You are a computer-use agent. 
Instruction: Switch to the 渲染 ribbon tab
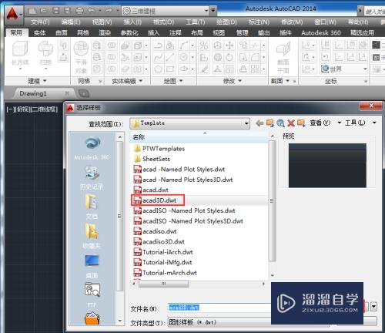point(105,32)
